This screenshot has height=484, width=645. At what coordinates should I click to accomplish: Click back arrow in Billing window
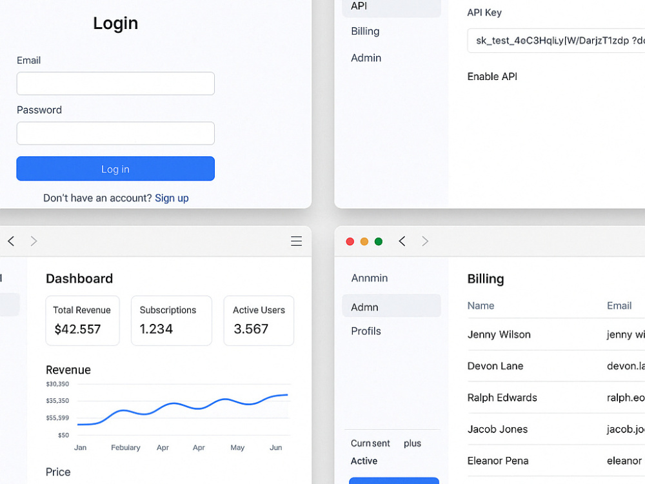402,241
